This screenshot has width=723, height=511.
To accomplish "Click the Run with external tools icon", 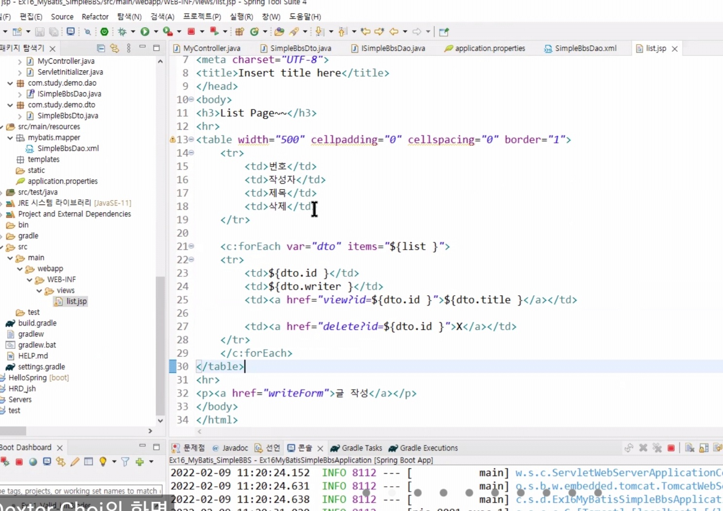I will 168,32.
